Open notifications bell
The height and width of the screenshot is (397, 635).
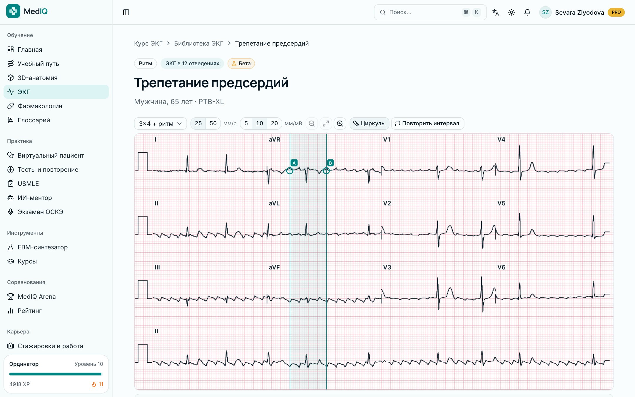pyautogui.click(x=527, y=12)
